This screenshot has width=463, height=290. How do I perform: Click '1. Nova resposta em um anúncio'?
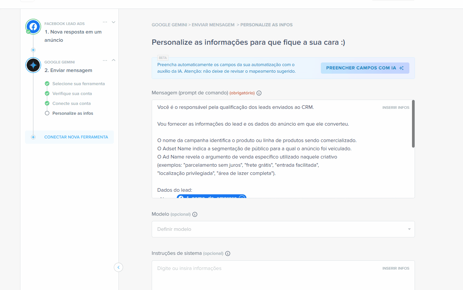coord(73,36)
